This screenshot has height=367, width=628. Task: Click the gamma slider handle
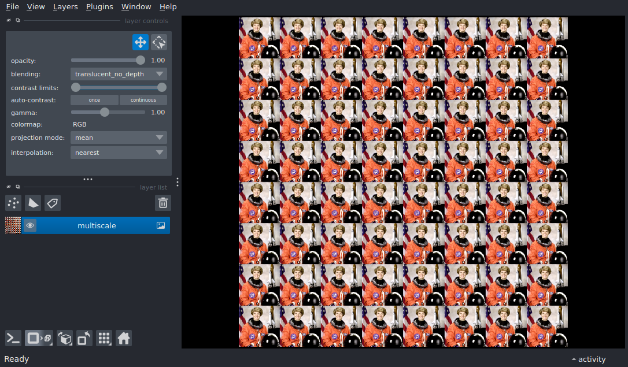(105, 112)
